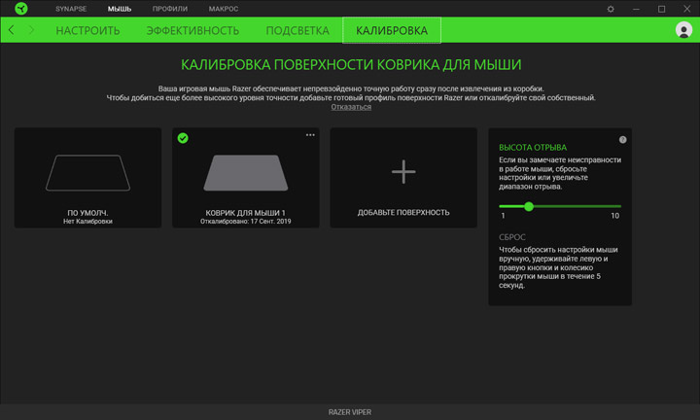Screen dimensions: 700x420
Task: Switch to the Эффективность section
Action: tap(192, 30)
